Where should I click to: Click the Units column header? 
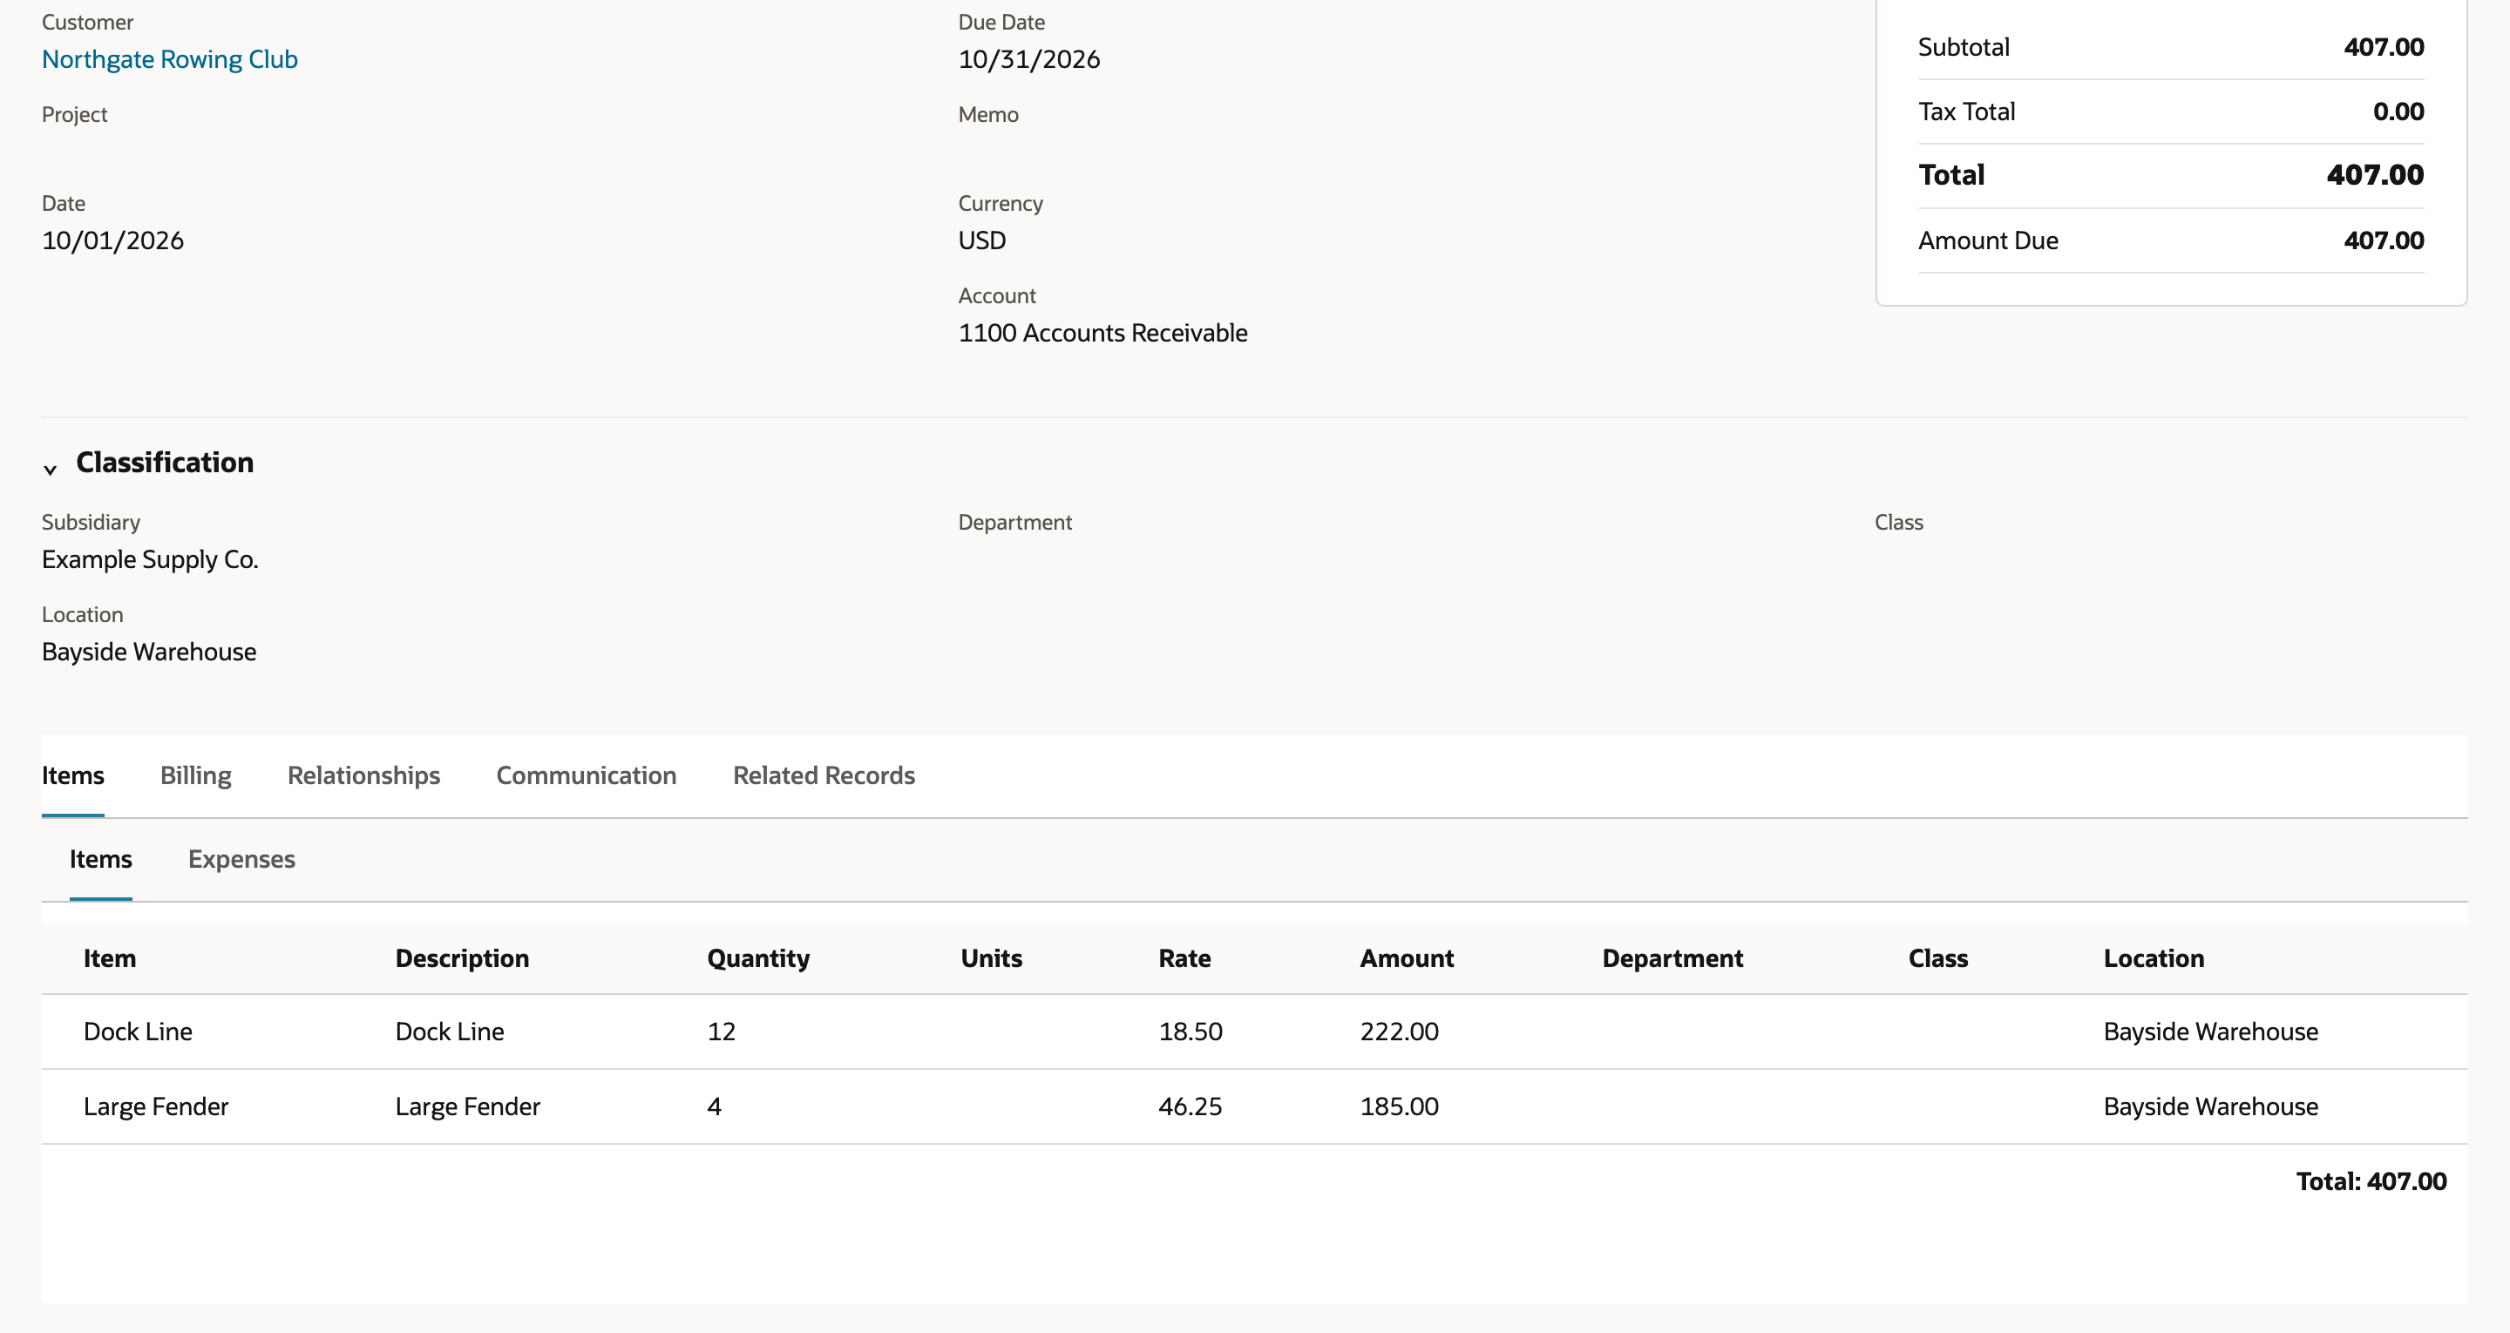[991, 959]
